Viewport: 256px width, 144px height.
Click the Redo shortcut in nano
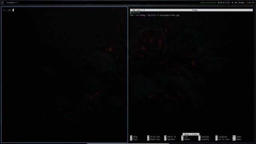tap(237, 140)
